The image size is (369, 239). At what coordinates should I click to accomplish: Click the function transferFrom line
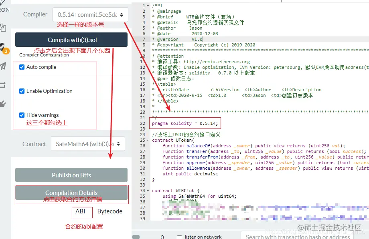(x=266, y=157)
